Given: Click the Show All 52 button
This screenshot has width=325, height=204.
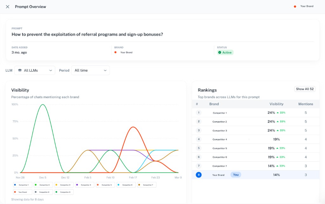Looking at the screenshot, I should (304, 89).
